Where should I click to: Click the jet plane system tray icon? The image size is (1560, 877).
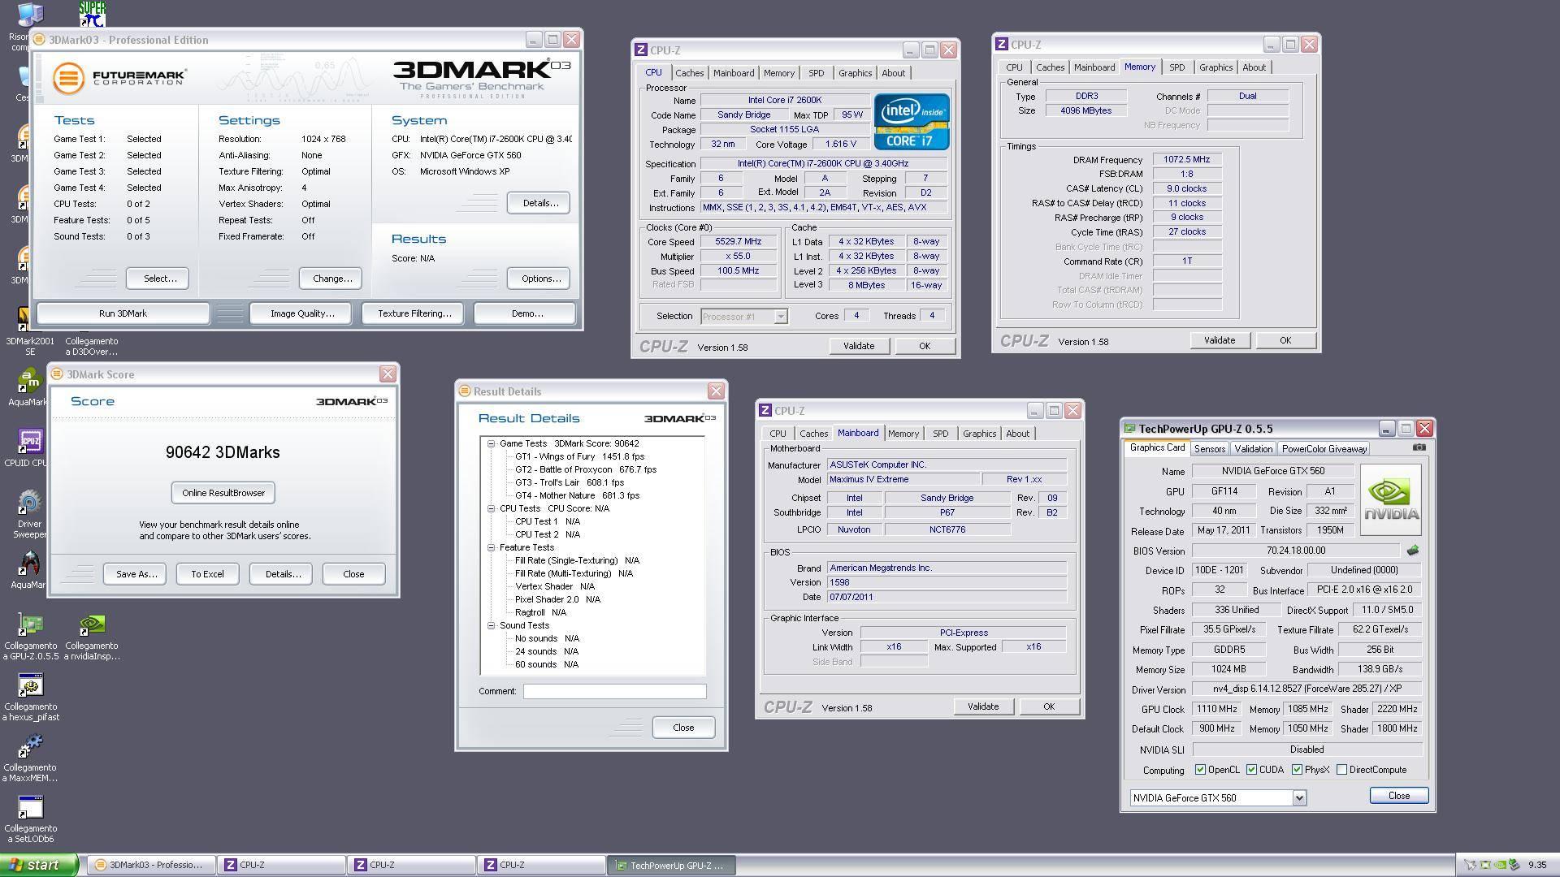(1471, 865)
